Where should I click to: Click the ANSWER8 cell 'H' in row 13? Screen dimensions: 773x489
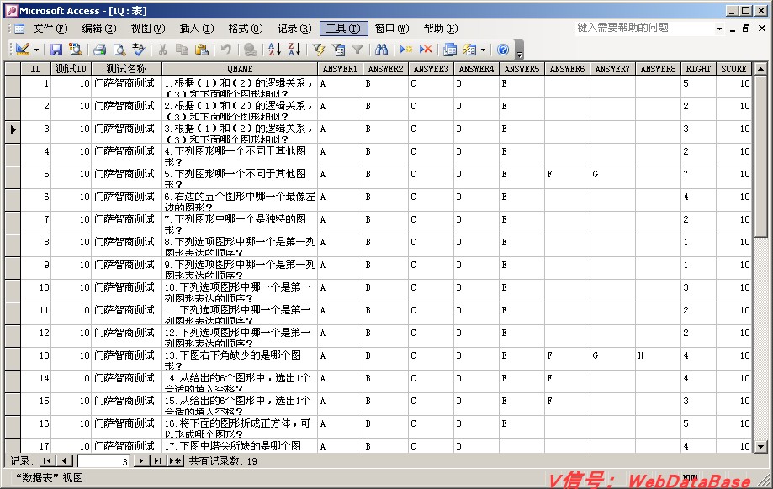tap(658, 359)
